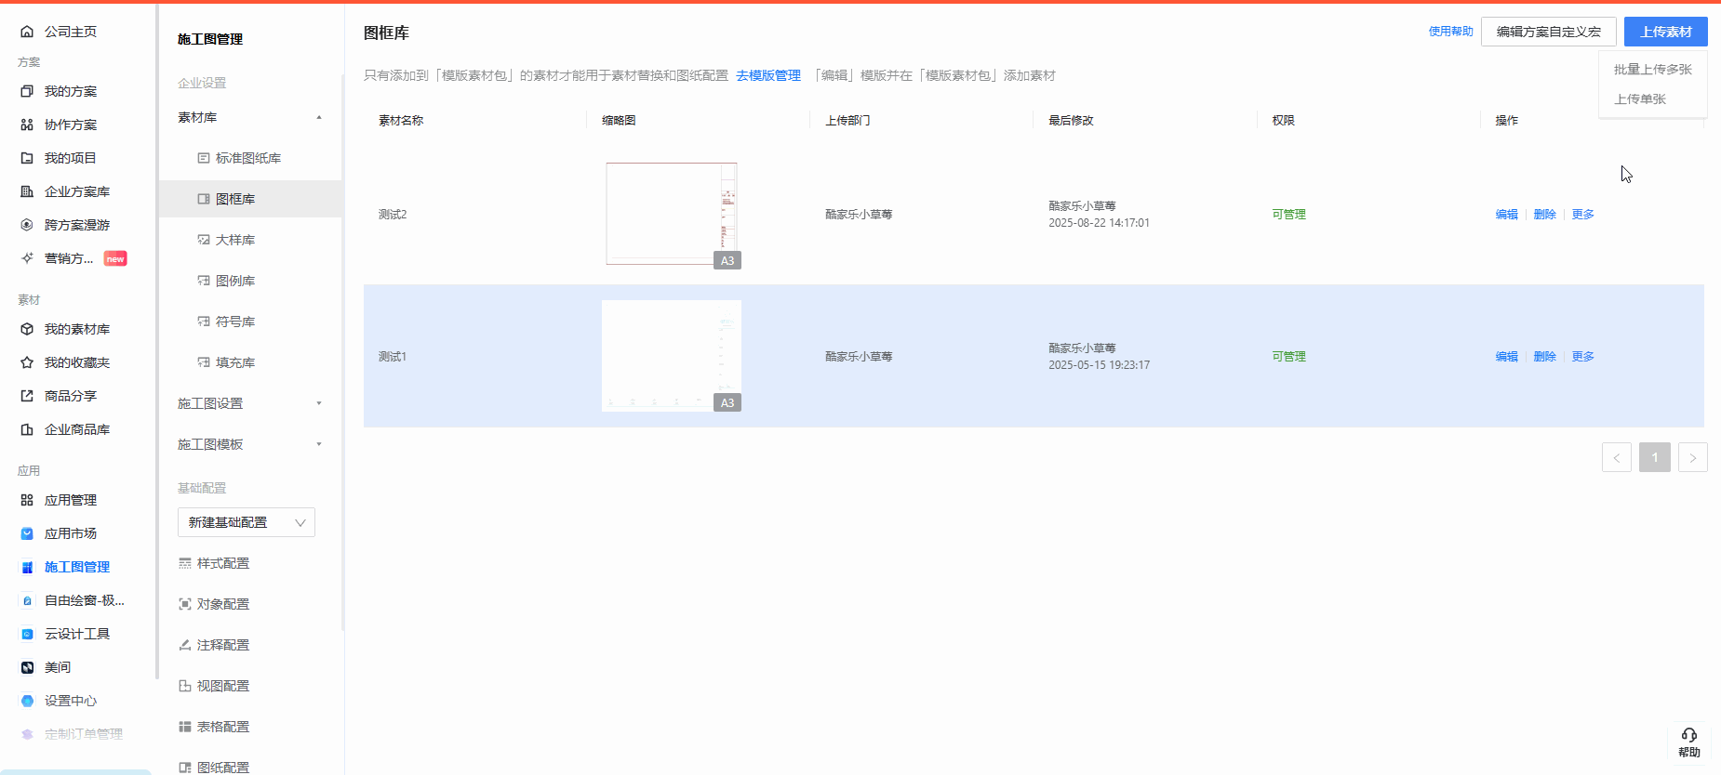This screenshot has width=1721, height=775.
Task: Click the 帮助 headset icon
Action: [1688, 735]
